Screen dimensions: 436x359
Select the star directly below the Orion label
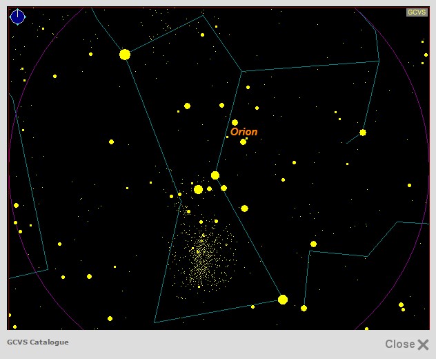click(243, 142)
